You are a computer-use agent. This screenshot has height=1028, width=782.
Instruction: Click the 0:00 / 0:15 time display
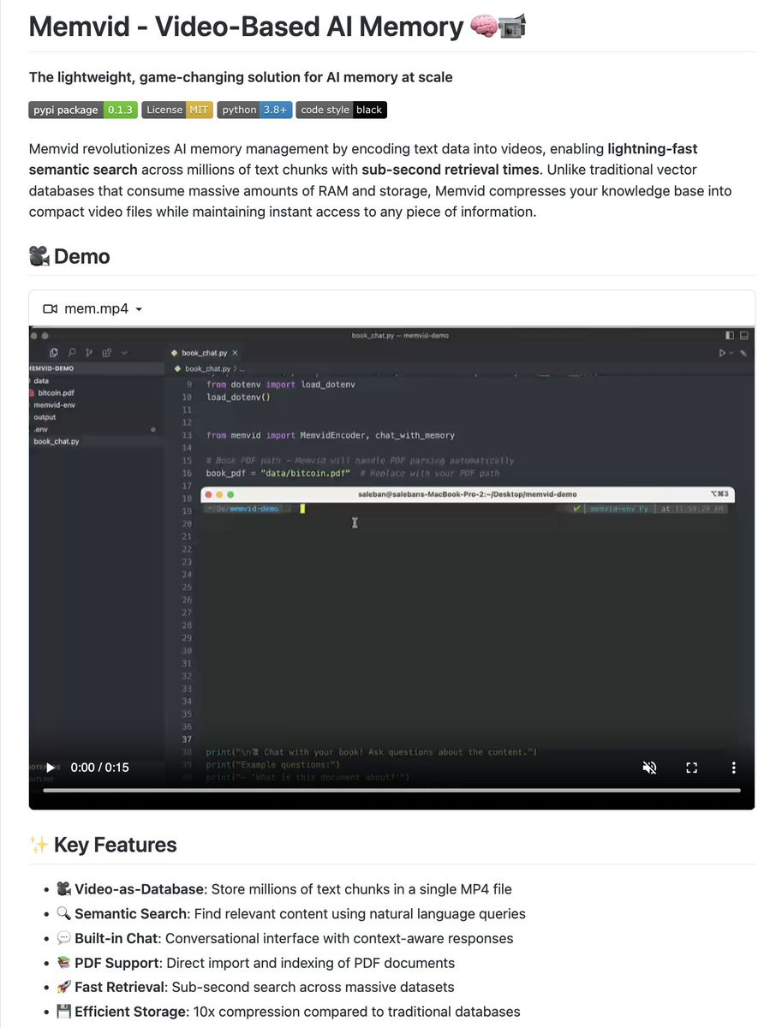[99, 768]
